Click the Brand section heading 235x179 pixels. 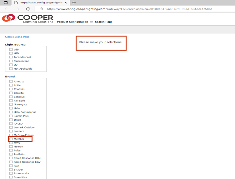pyautogui.click(x=10, y=77)
